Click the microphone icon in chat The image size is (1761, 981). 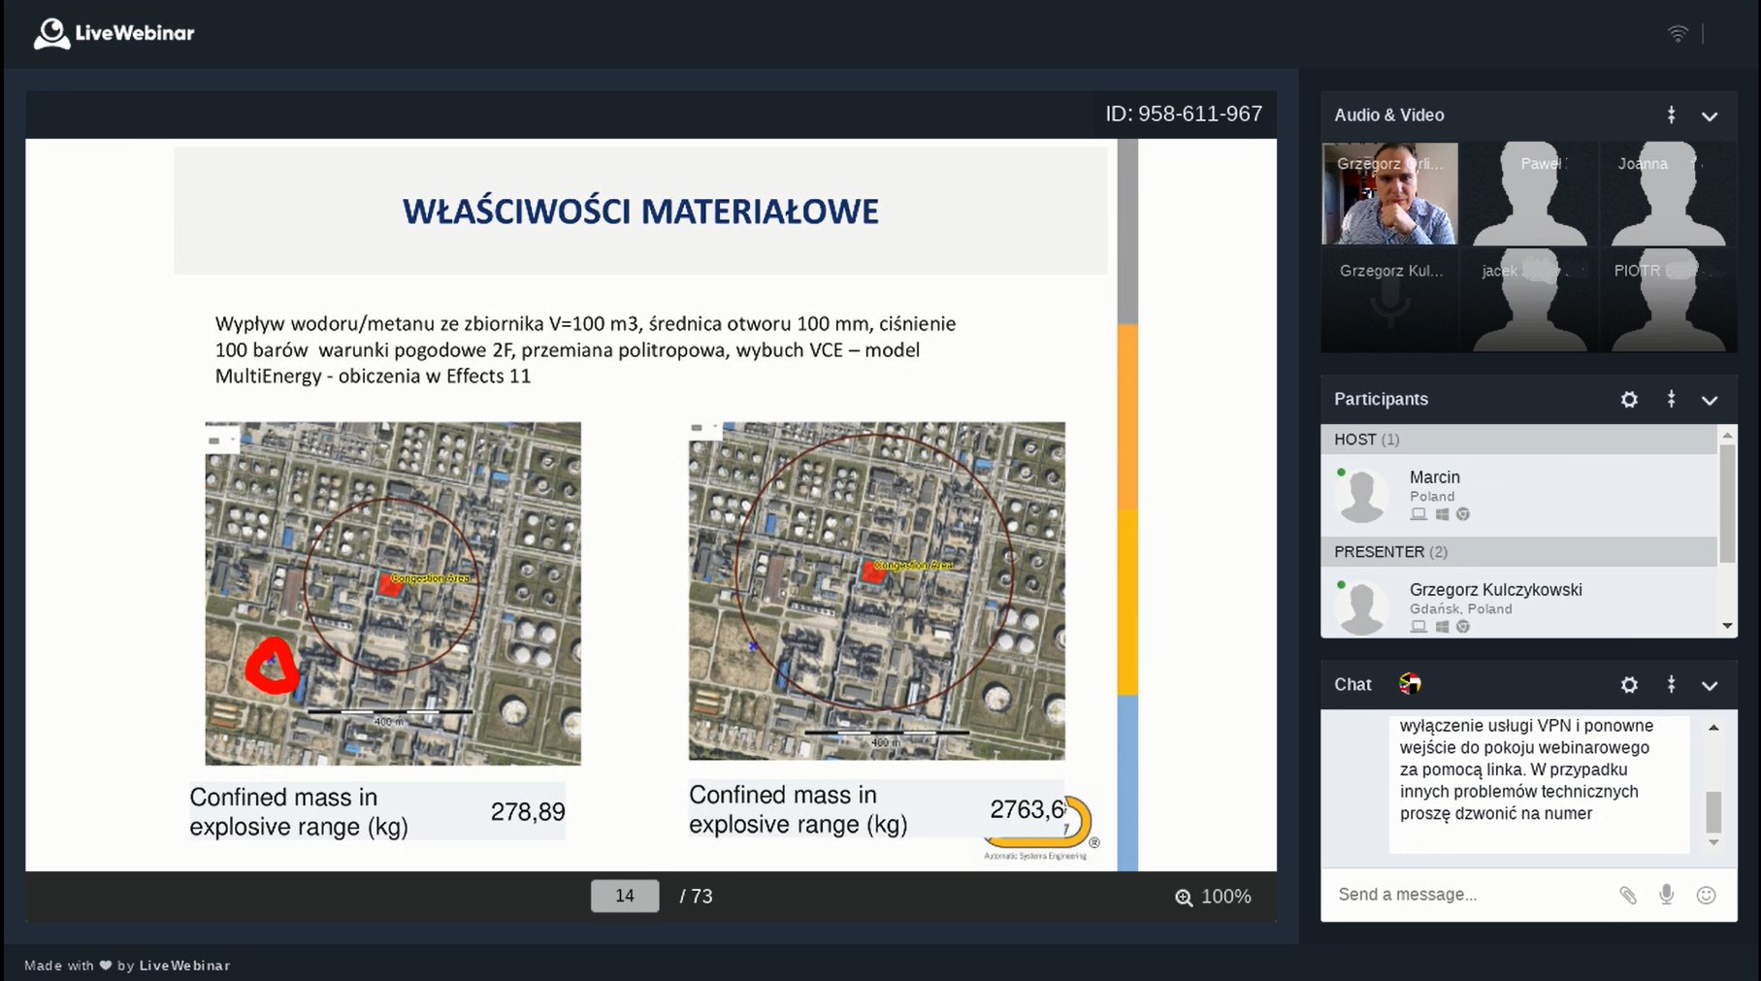(1666, 895)
